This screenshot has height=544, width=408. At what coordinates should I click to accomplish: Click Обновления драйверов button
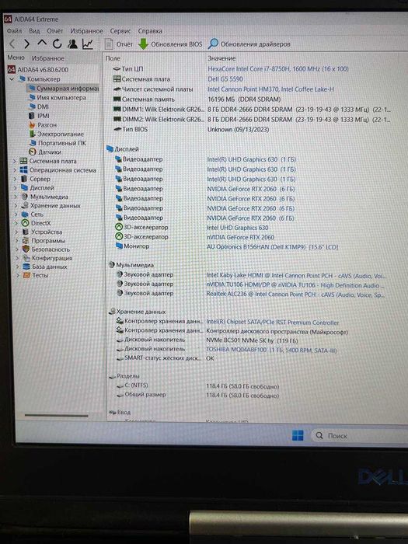click(249, 44)
